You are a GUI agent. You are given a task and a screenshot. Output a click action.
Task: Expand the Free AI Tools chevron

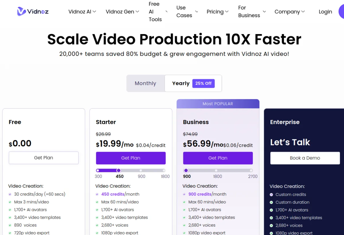[167, 12]
